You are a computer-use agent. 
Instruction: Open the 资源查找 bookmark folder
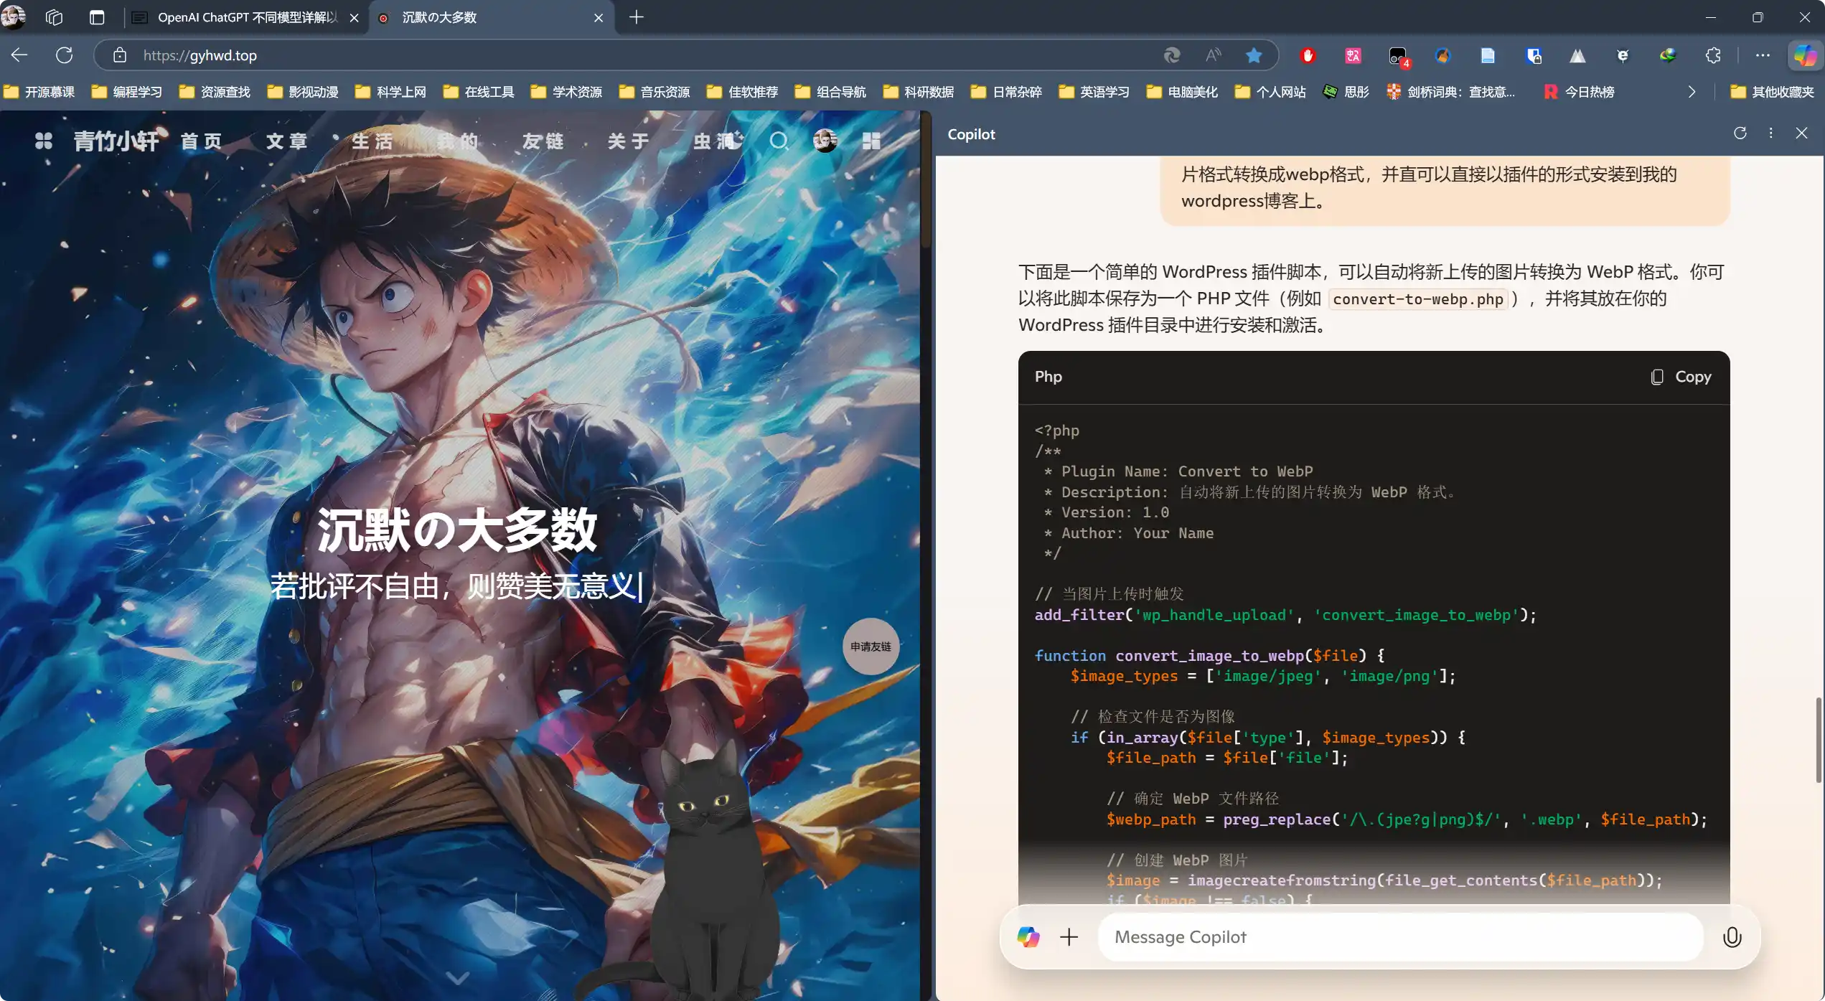pyautogui.click(x=215, y=92)
